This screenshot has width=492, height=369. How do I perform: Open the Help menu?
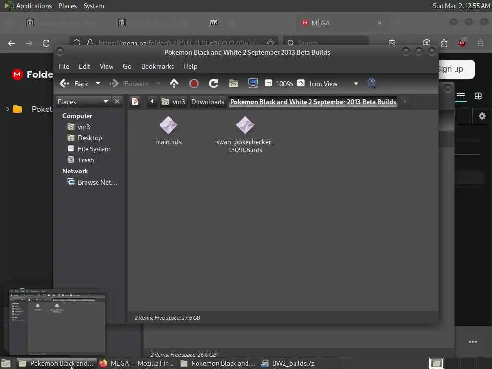pyautogui.click(x=190, y=66)
